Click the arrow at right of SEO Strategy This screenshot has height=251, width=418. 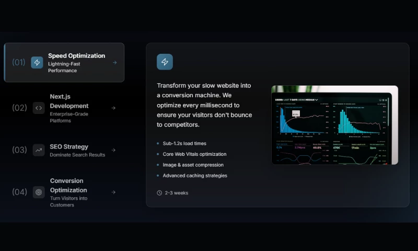(x=113, y=150)
